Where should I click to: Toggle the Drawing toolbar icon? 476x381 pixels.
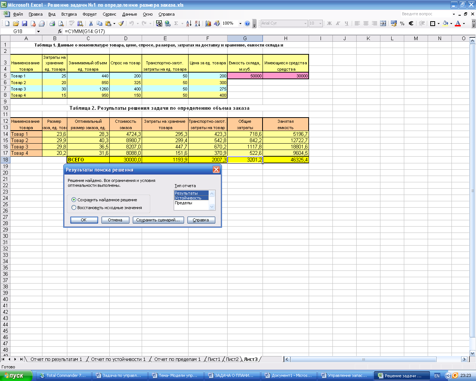(x=217, y=23)
